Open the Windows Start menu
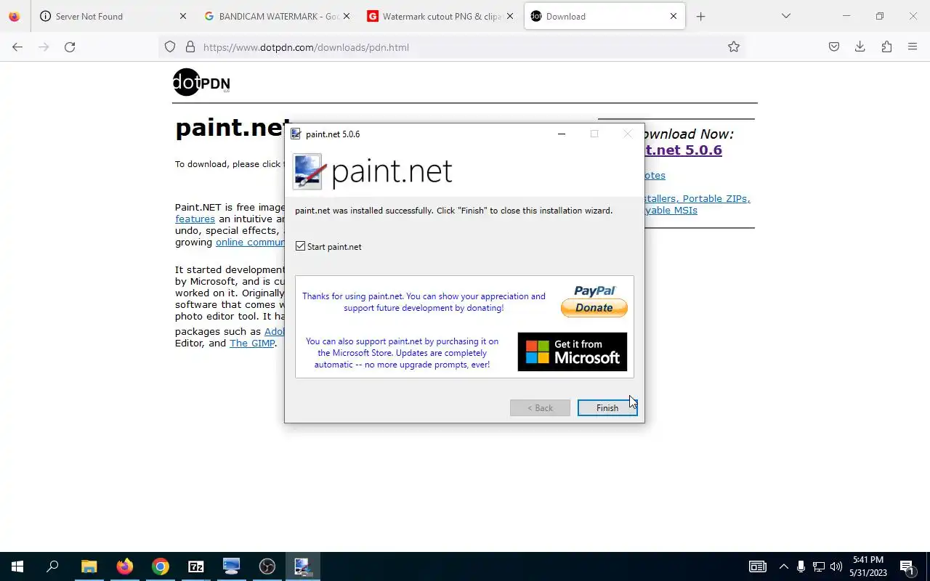This screenshot has height=581, width=930. point(17,566)
